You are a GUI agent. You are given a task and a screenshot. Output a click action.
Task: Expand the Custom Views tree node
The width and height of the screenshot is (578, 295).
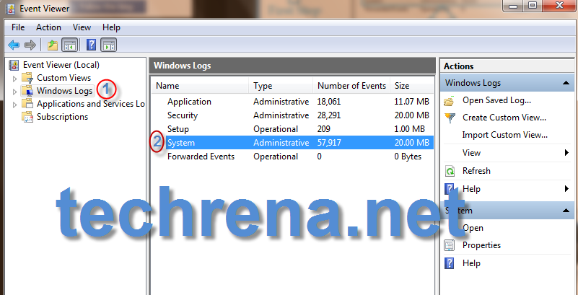[x=14, y=79]
